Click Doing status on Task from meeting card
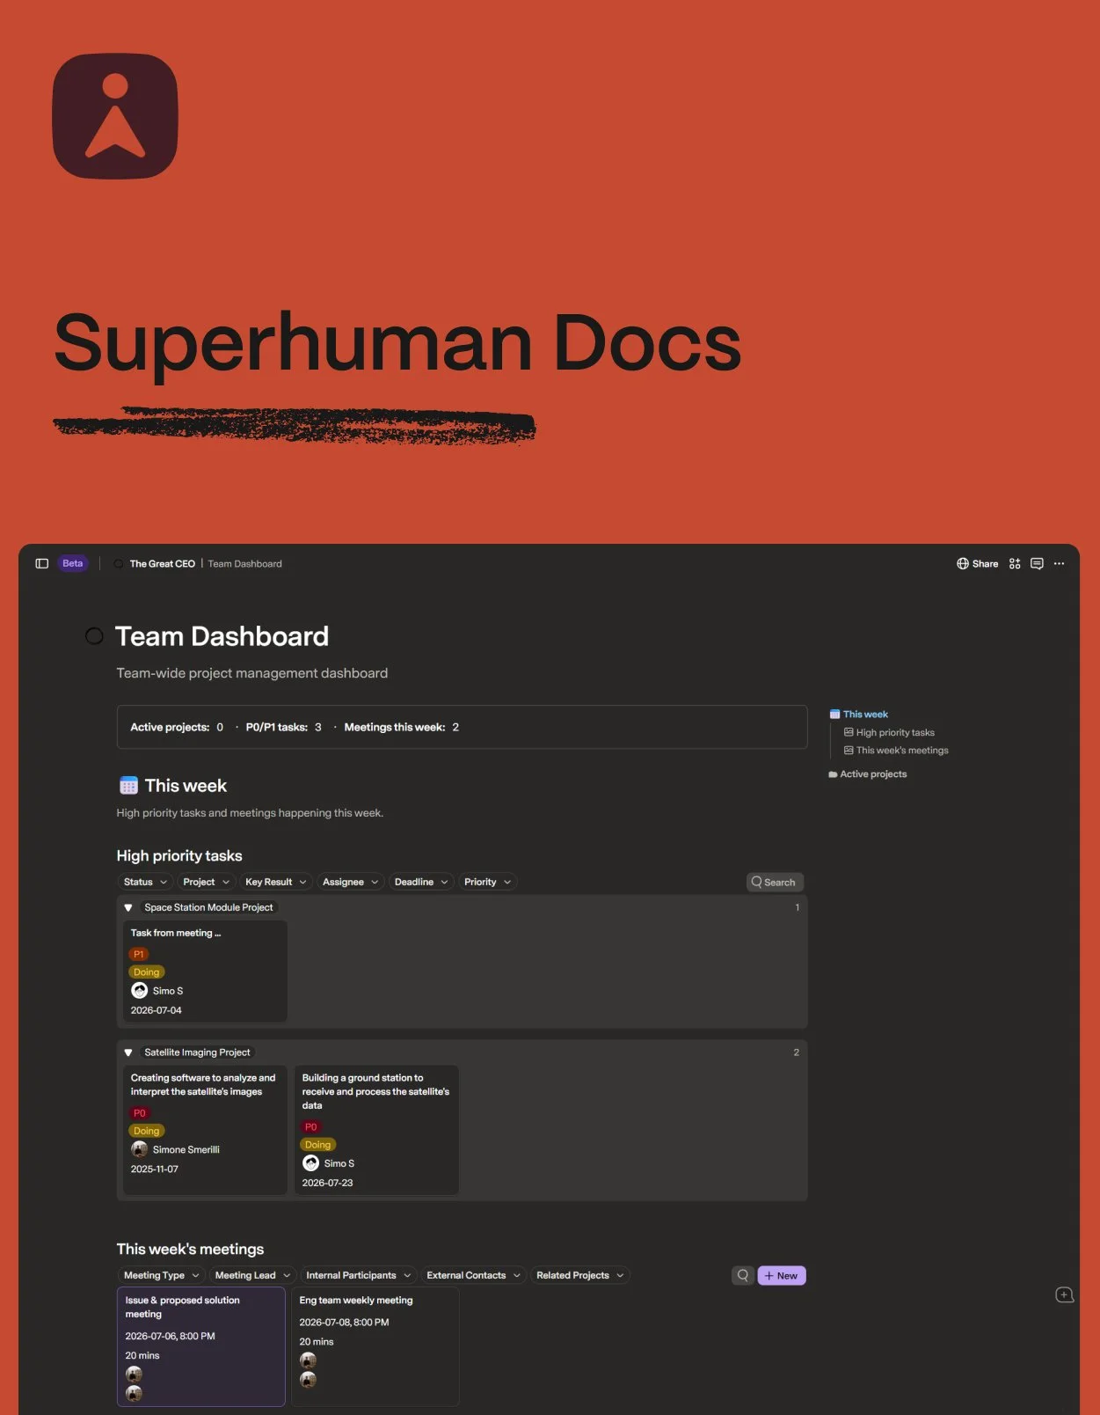1100x1415 pixels. 147,972
